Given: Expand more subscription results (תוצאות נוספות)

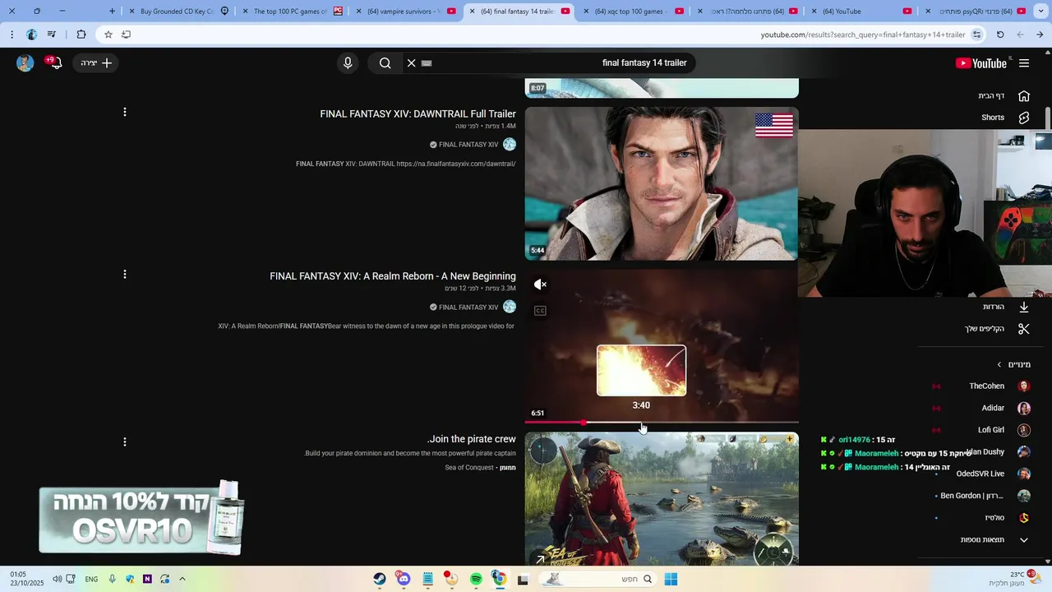Looking at the screenshot, I should point(994,539).
